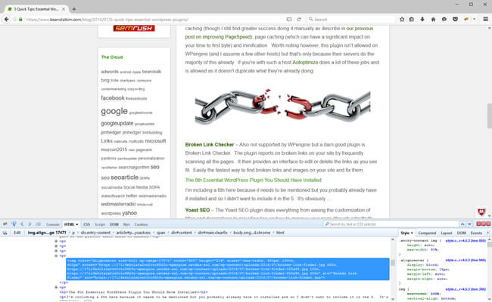492x302 pixels.
Task: Click the SEMrush banner logo
Action: coord(134,28)
